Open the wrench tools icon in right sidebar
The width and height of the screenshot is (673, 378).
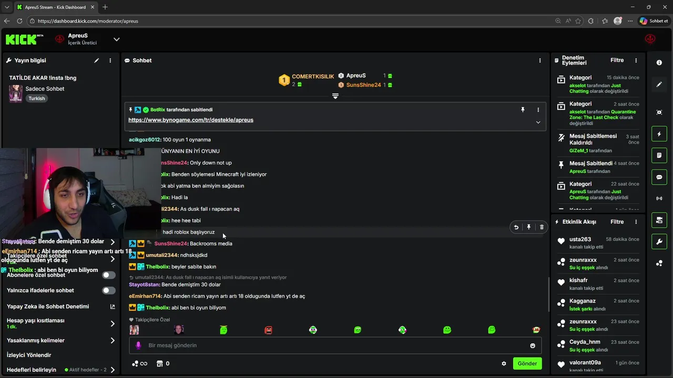point(659,241)
